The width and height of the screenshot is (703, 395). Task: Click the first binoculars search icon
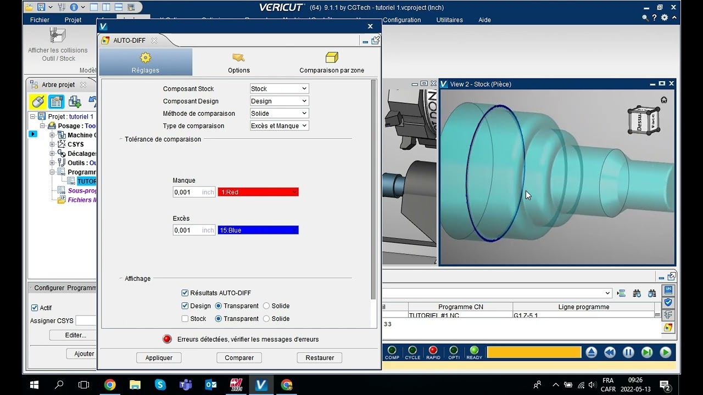[x=637, y=294]
